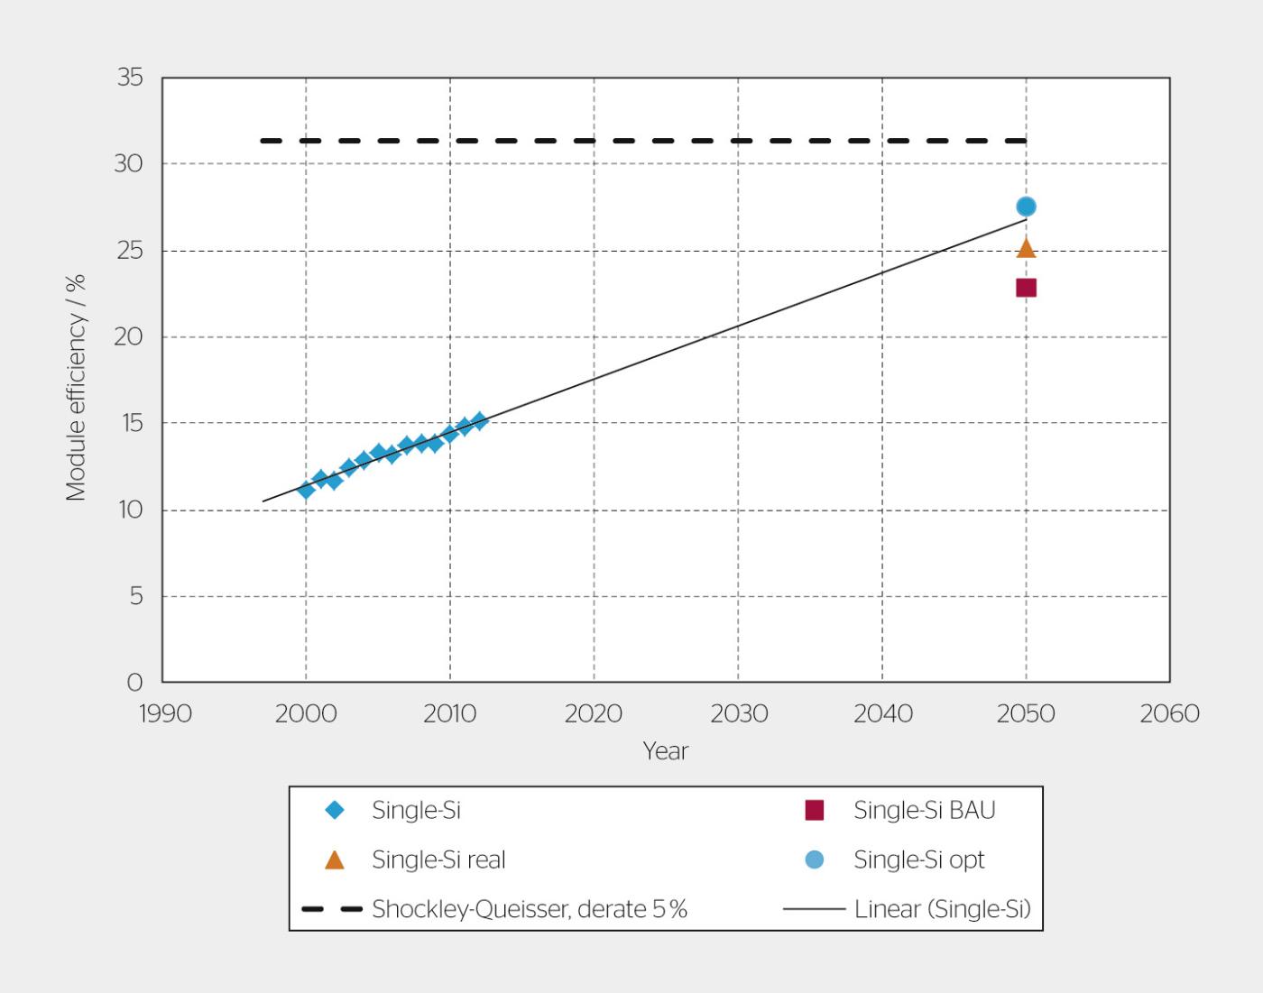Click the thin solid line legend symbol
1263x993 pixels.
pos(814,909)
